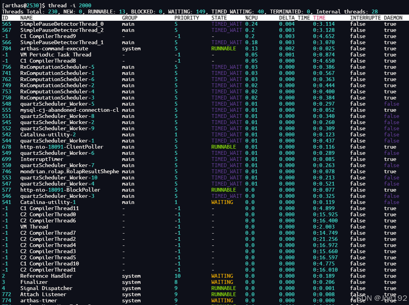Select RxComputationScheduler-5 thread name
This screenshot has width=409, height=305.
pos(57,67)
